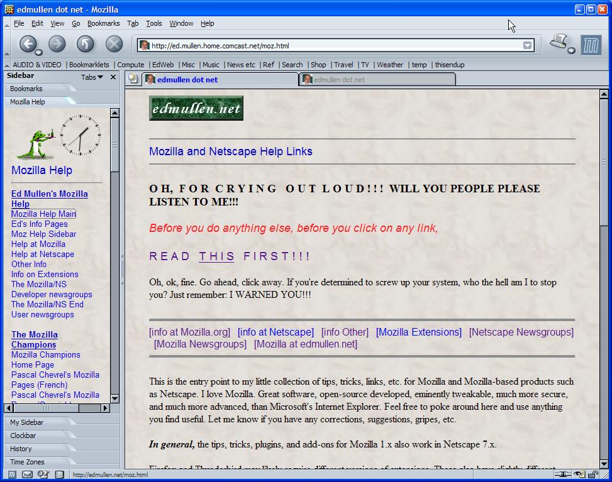This screenshot has width=612, height=482.
Task: Open the Bookmarks menu
Action: (103, 23)
